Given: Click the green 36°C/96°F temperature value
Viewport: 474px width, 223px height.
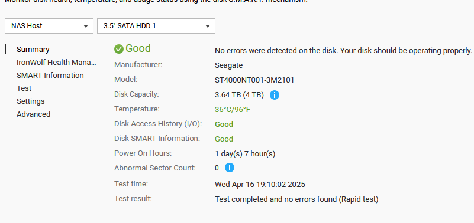Looking at the screenshot, I should pyautogui.click(x=233, y=109).
